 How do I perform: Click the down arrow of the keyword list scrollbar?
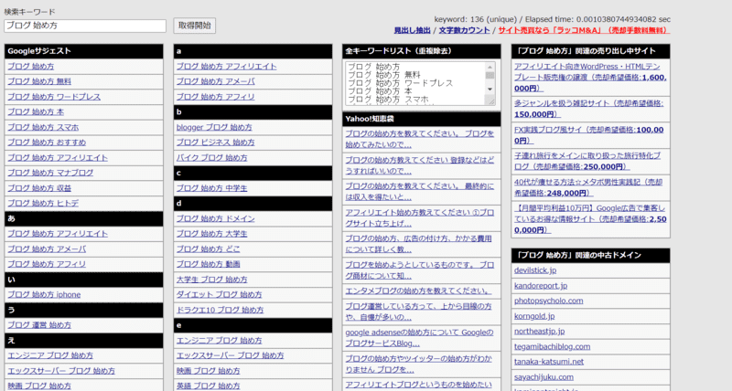pyautogui.click(x=490, y=89)
